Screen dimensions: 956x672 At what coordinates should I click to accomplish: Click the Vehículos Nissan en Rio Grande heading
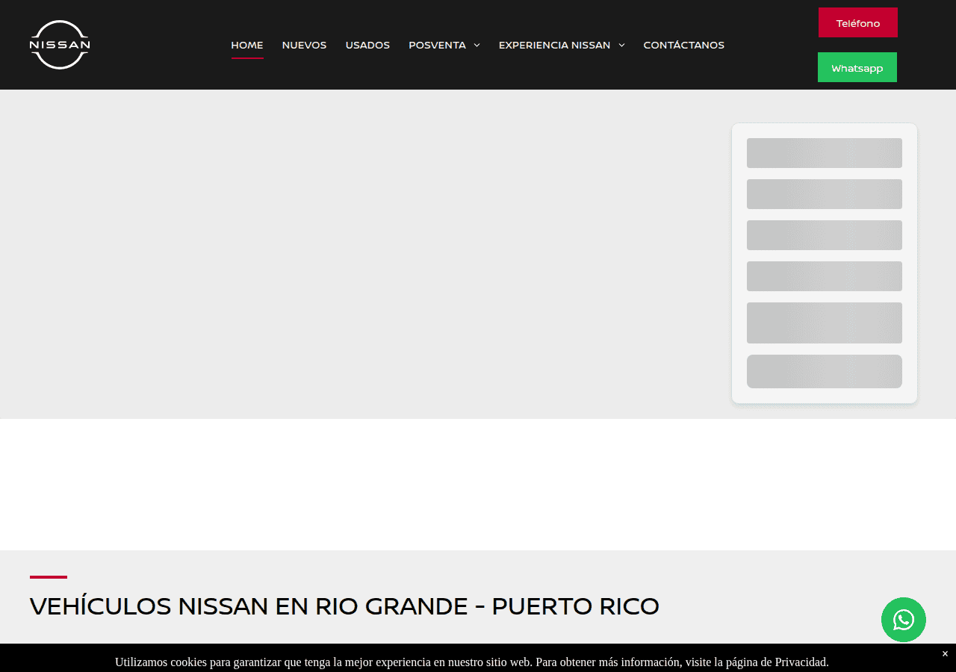click(x=344, y=606)
